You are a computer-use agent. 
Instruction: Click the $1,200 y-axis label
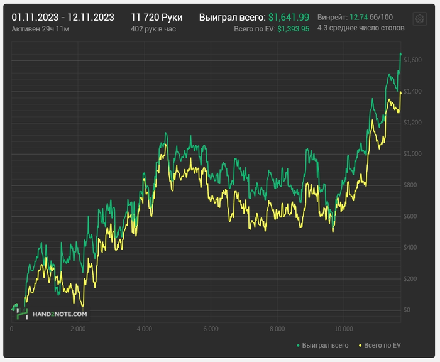(412, 123)
